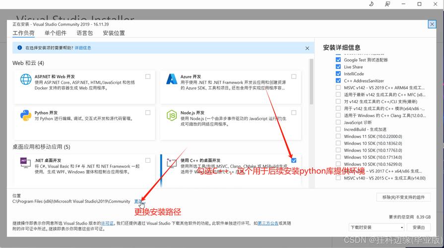This screenshot has width=444, height=248.
Task: Check MSVC v140 VS 2015 C++ 生成工具
Action: [338, 178]
